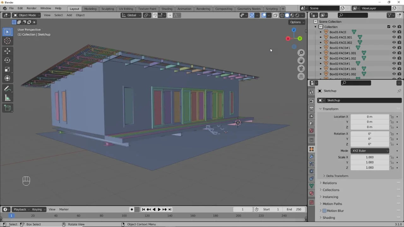404x227 pixels.
Task: Open the Modifier Properties wrench tab
Action: point(311,157)
